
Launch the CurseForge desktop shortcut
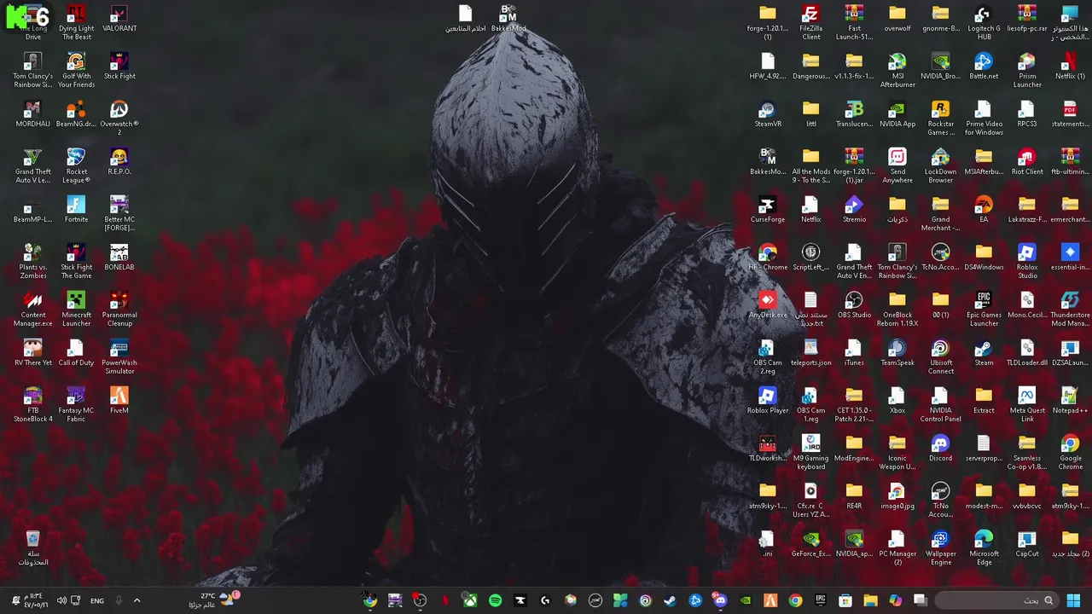pyautogui.click(x=768, y=211)
